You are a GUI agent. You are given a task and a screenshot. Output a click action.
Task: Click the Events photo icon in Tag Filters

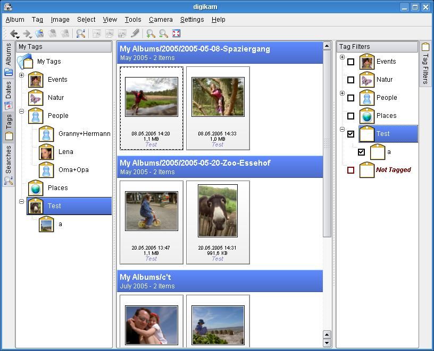point(367,62)
